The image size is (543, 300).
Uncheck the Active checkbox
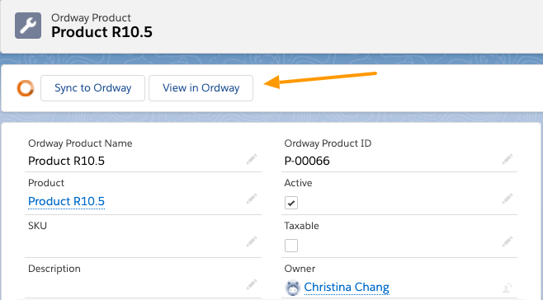pos(291,203)
